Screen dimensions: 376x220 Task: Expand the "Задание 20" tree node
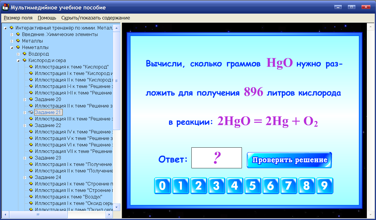[x=25, y=99]
